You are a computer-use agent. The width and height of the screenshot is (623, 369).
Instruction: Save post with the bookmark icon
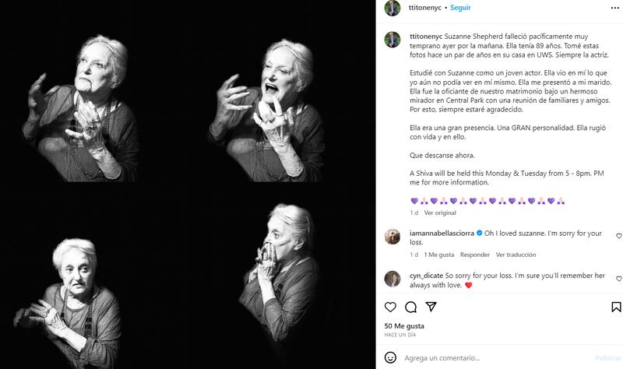coord(616,307)
